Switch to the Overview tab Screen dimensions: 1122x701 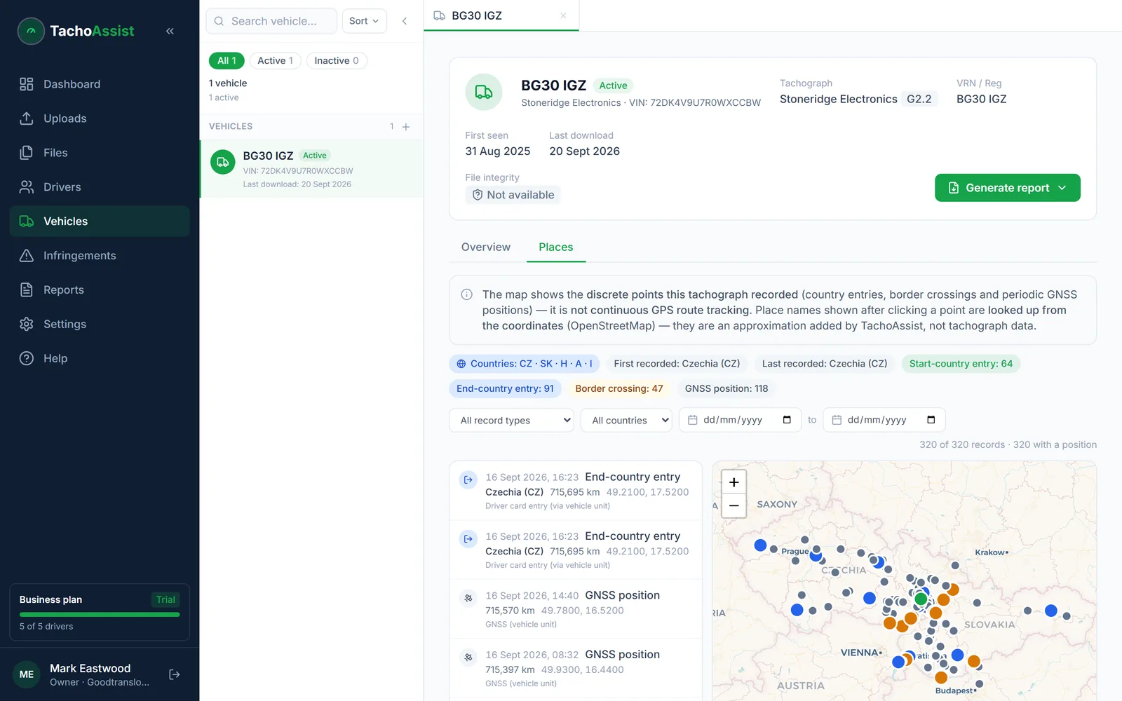(x=486, y=247)
